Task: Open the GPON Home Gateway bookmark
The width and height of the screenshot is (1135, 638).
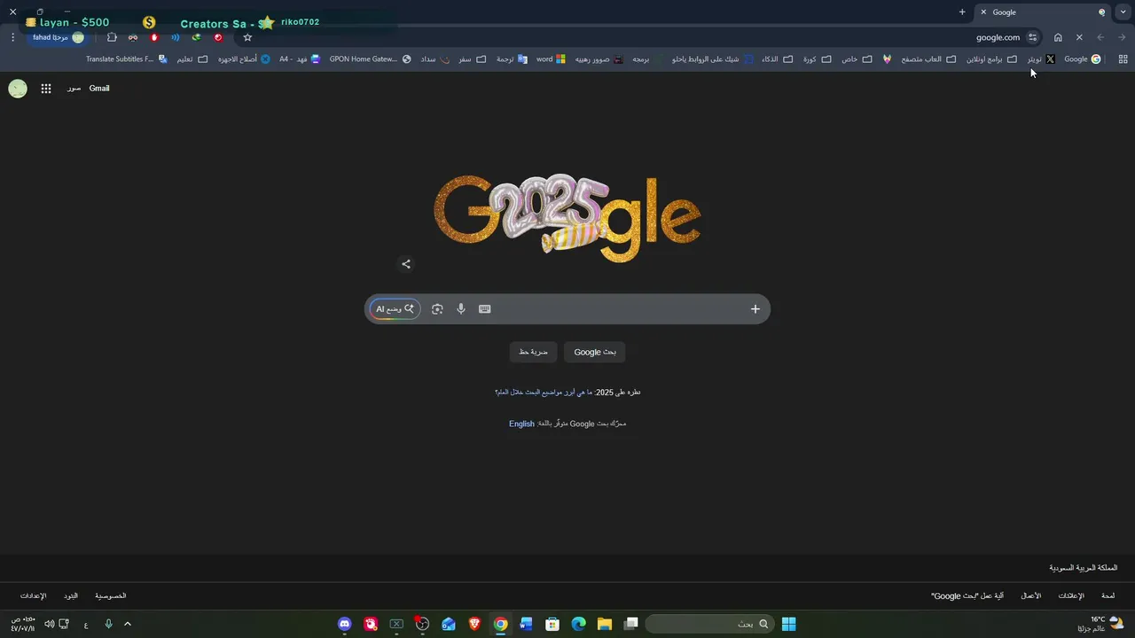Action: tap(371, 59)
